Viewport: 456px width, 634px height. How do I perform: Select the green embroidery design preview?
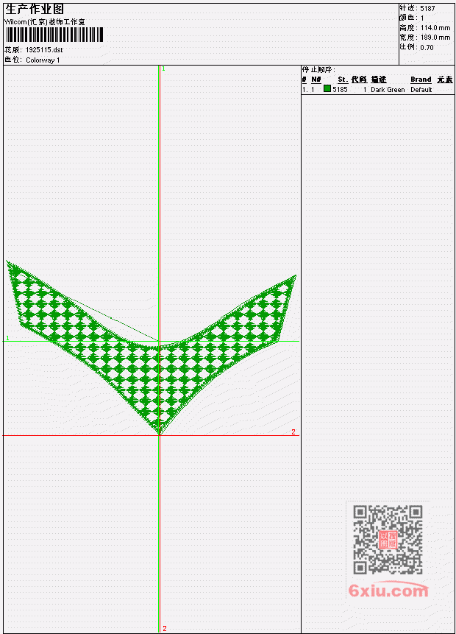pyautogui.click(x=152, y=348)
